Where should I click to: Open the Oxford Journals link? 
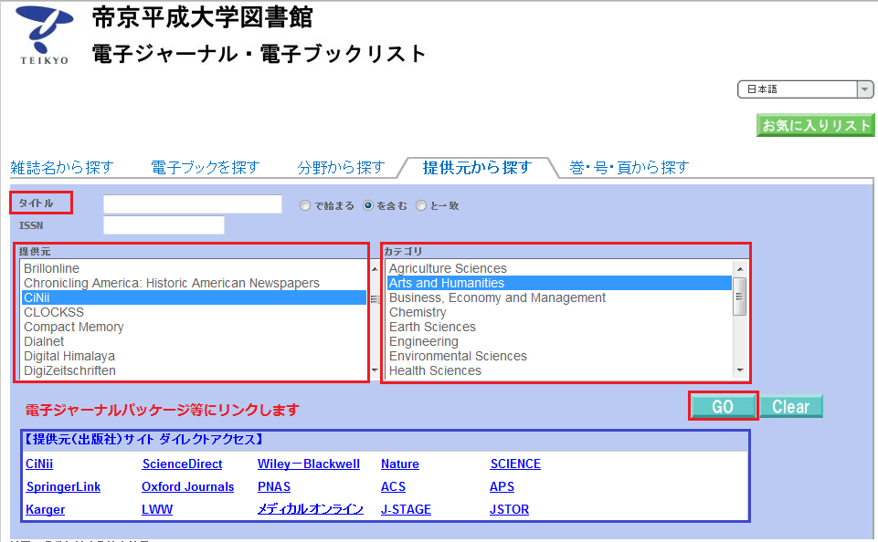[x=187, y=486]
